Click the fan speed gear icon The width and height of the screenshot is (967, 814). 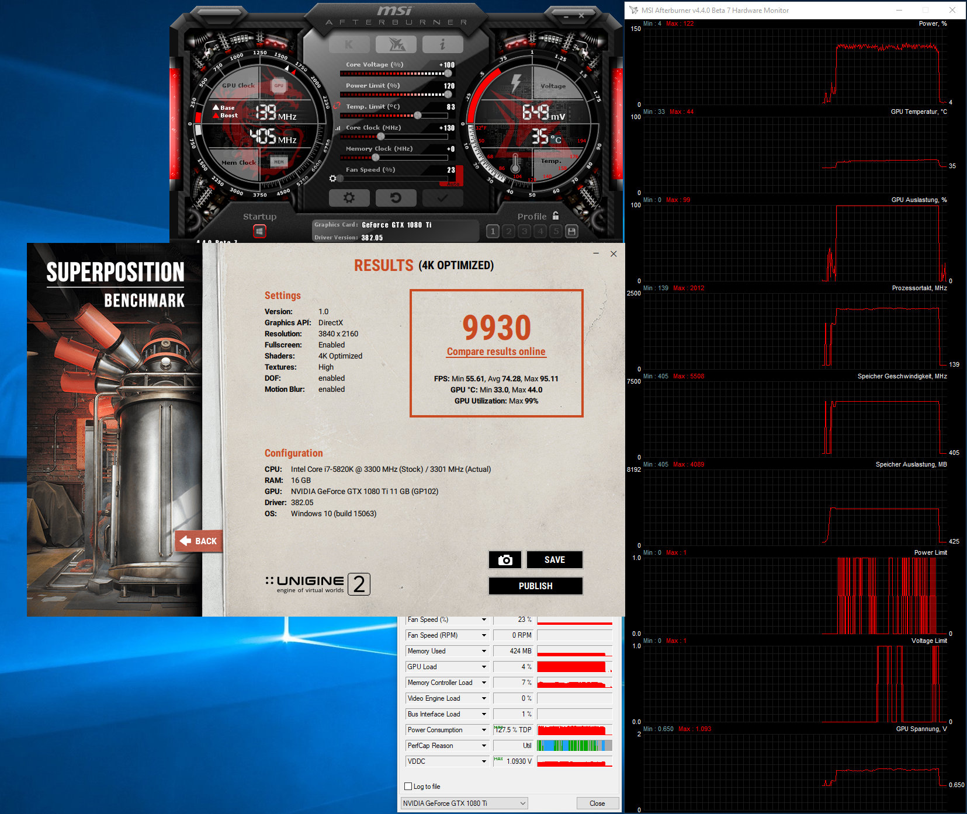[332, 179]
